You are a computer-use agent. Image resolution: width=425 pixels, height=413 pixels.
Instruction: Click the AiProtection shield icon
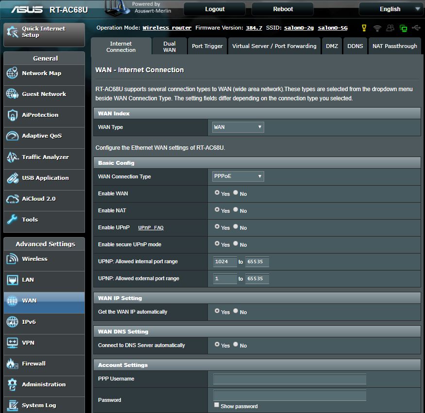point(12,115)
